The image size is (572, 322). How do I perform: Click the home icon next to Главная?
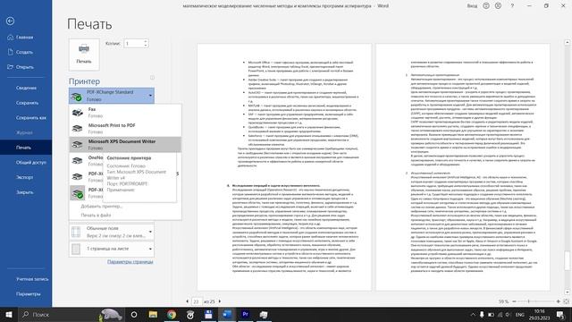coord(10,37)
